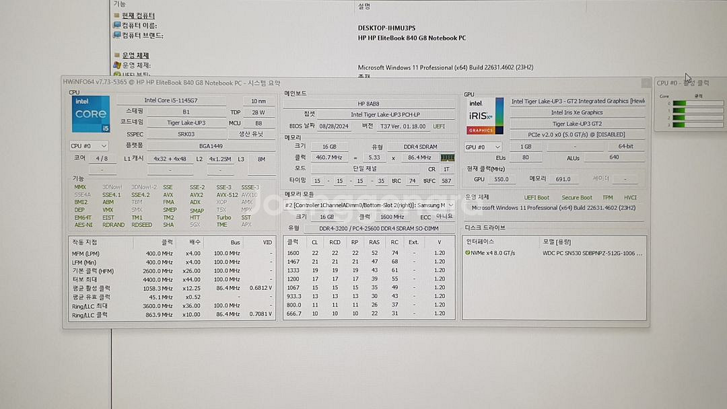Click the 10 nm process field
This screenshot has height=409, width=727.
258,101
